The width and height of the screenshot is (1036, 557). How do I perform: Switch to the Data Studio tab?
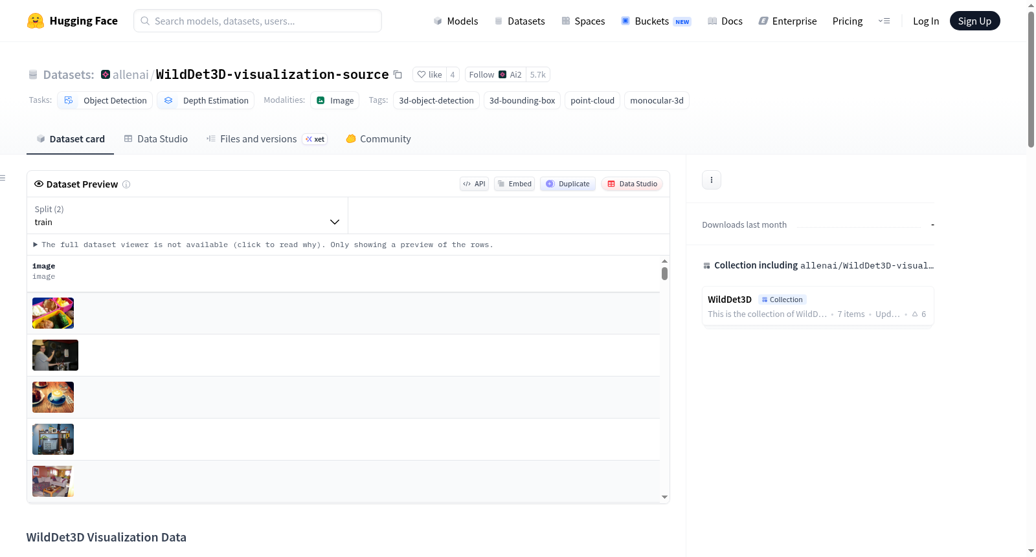(156, 139)
